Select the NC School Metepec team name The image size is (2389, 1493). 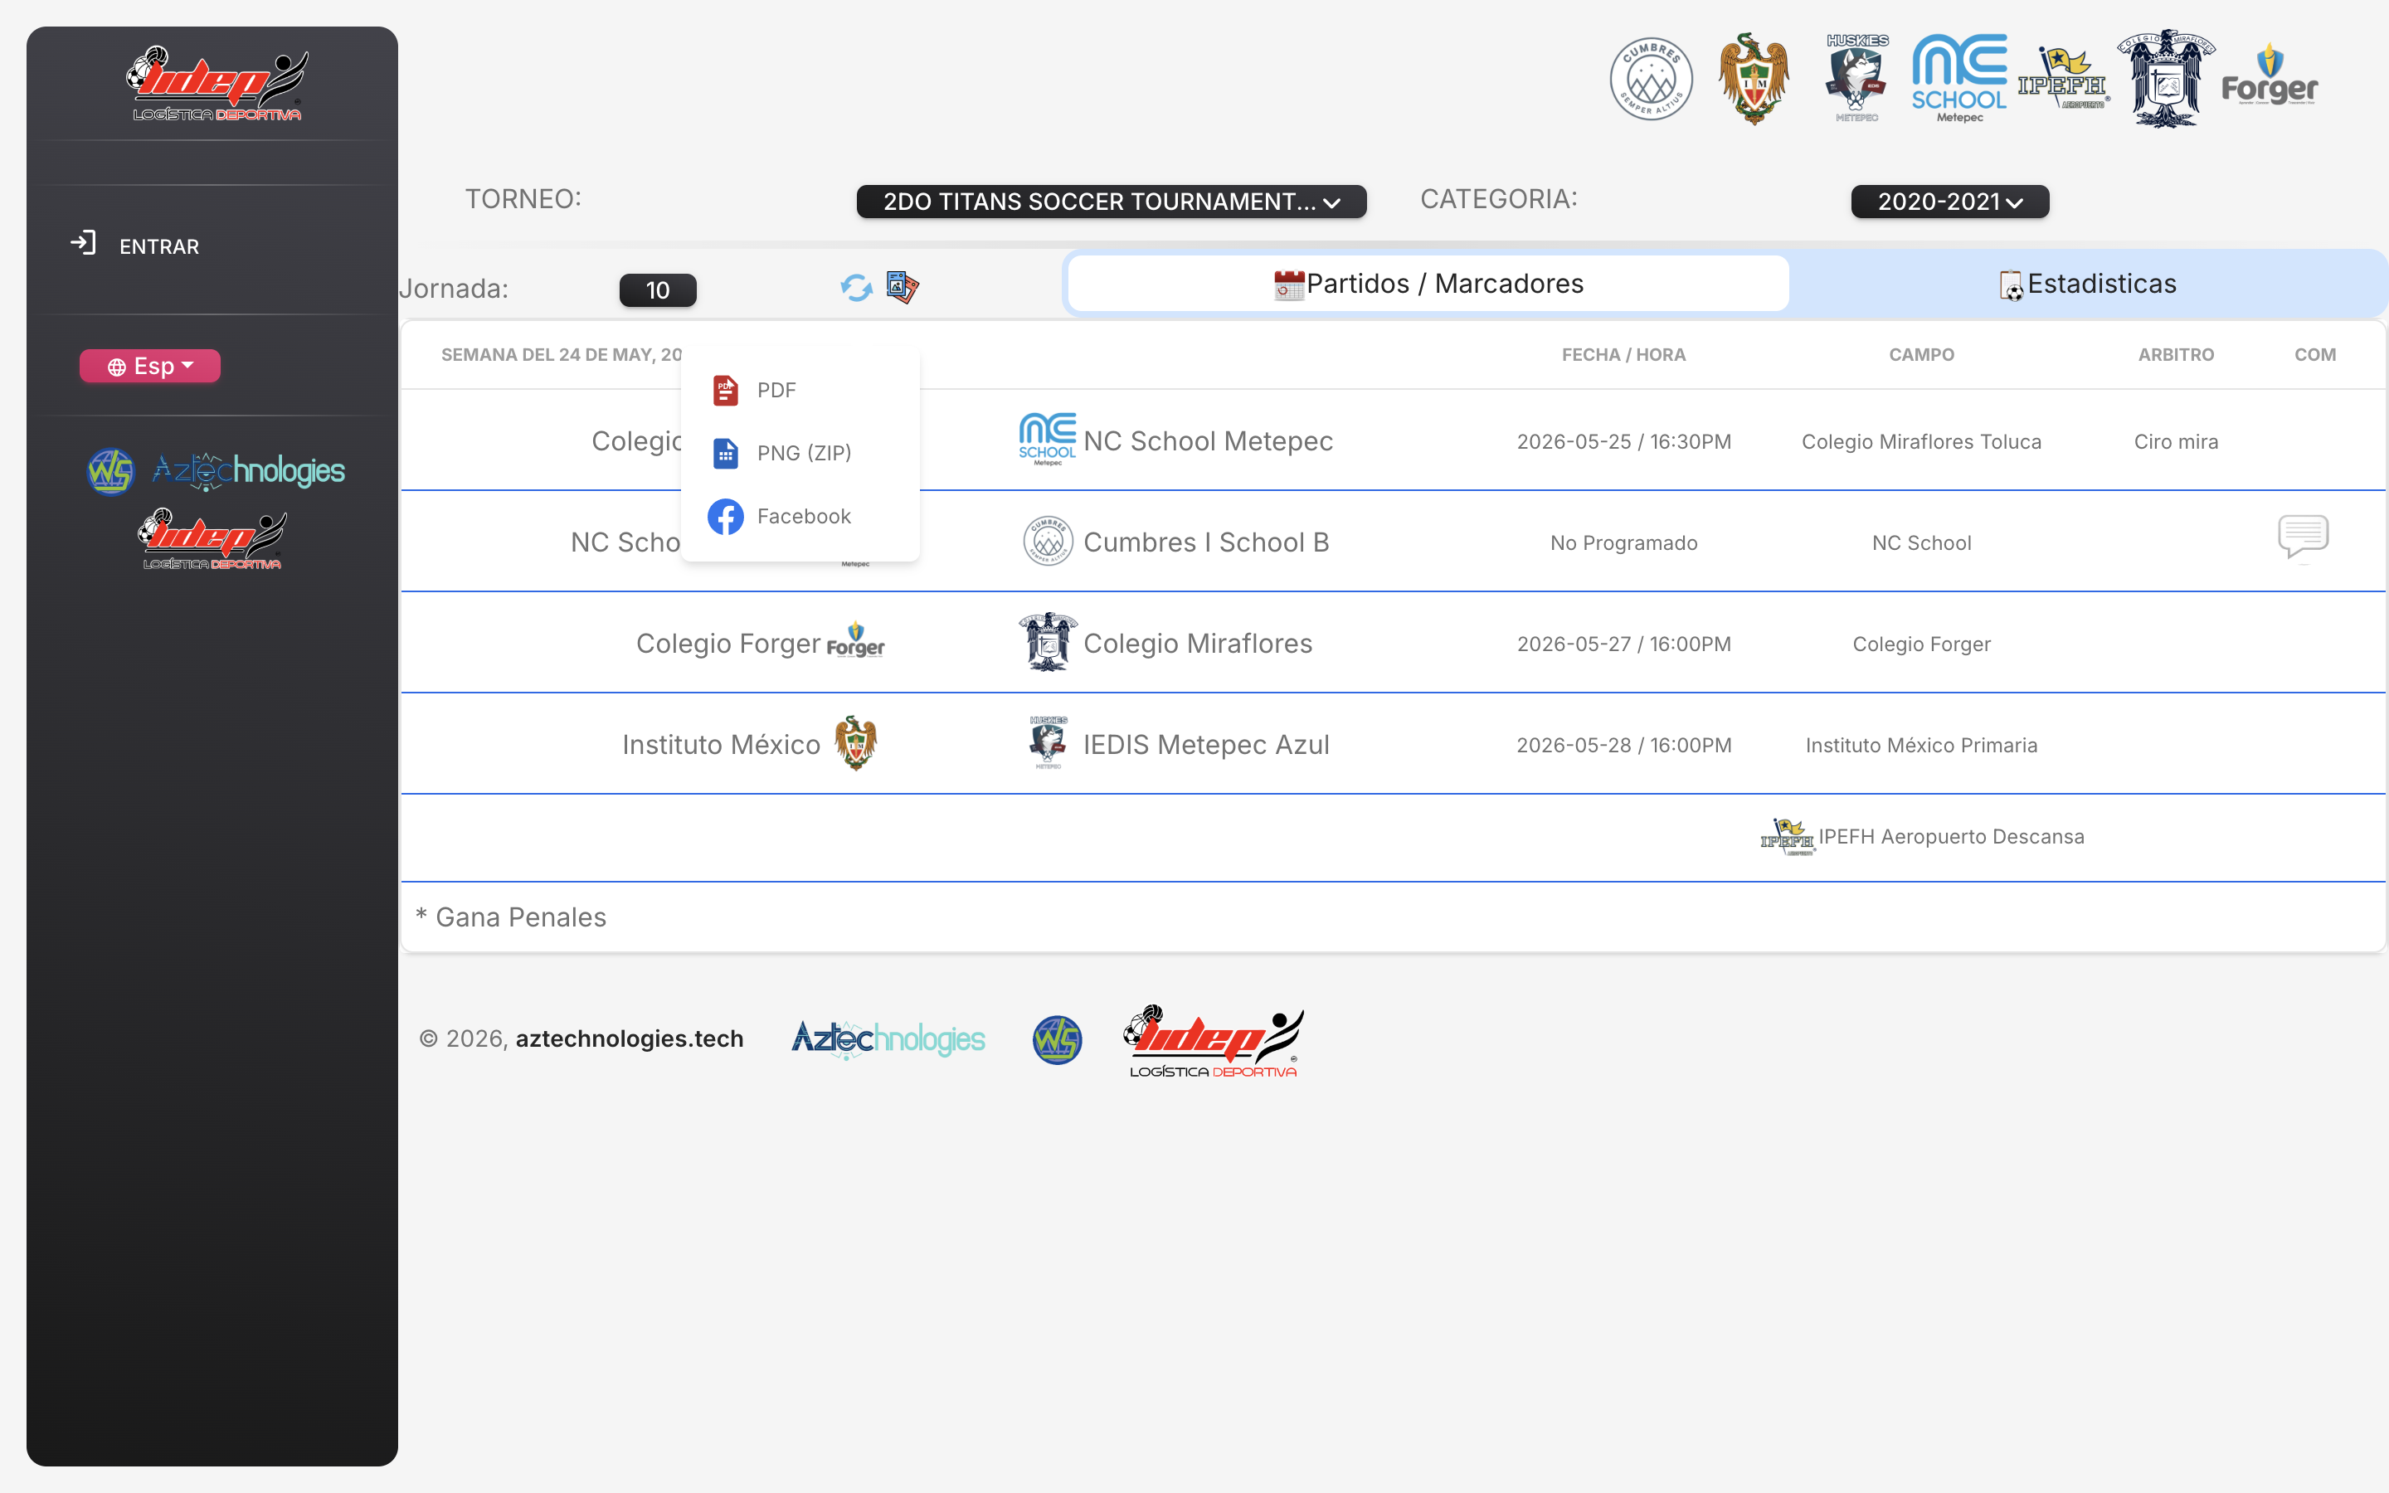1209,441
